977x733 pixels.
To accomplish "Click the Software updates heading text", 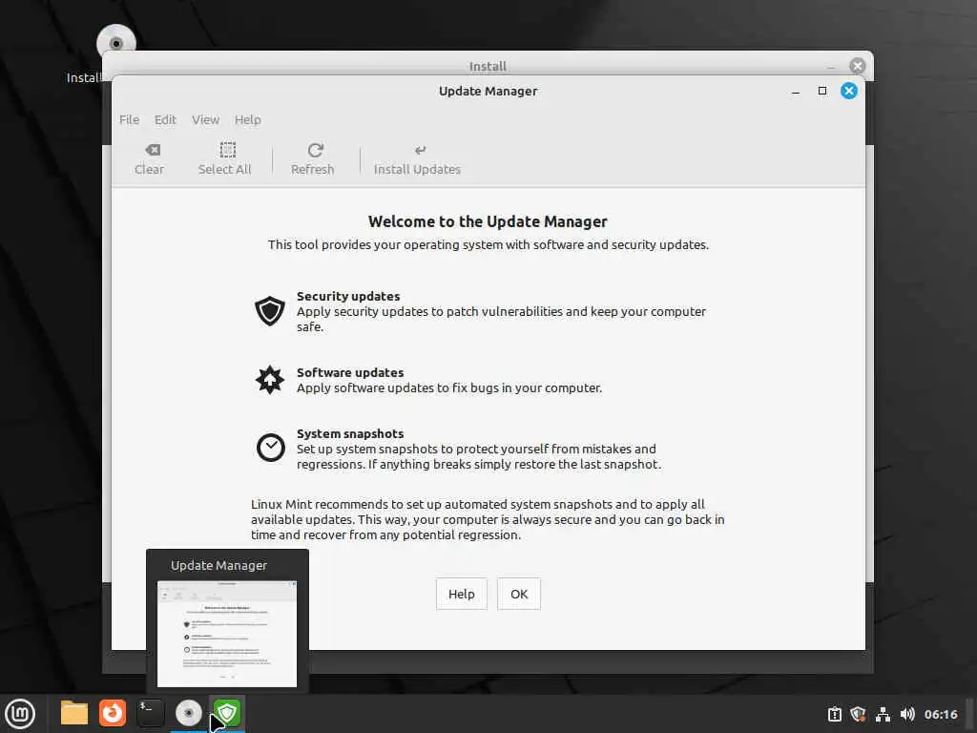I will tap(350, 373).
